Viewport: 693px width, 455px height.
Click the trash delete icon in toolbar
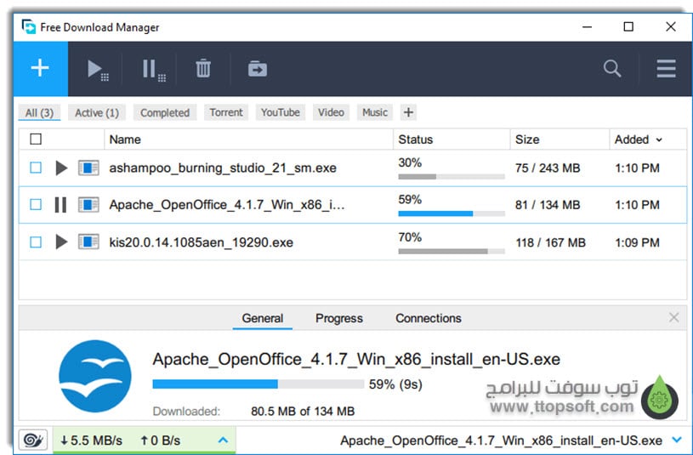point(203,69)
